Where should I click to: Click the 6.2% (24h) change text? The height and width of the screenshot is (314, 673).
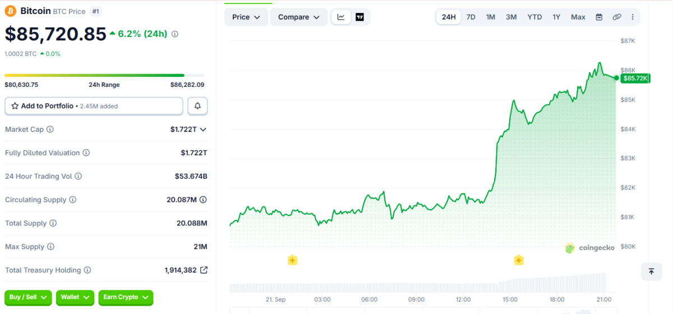[142, 34]
